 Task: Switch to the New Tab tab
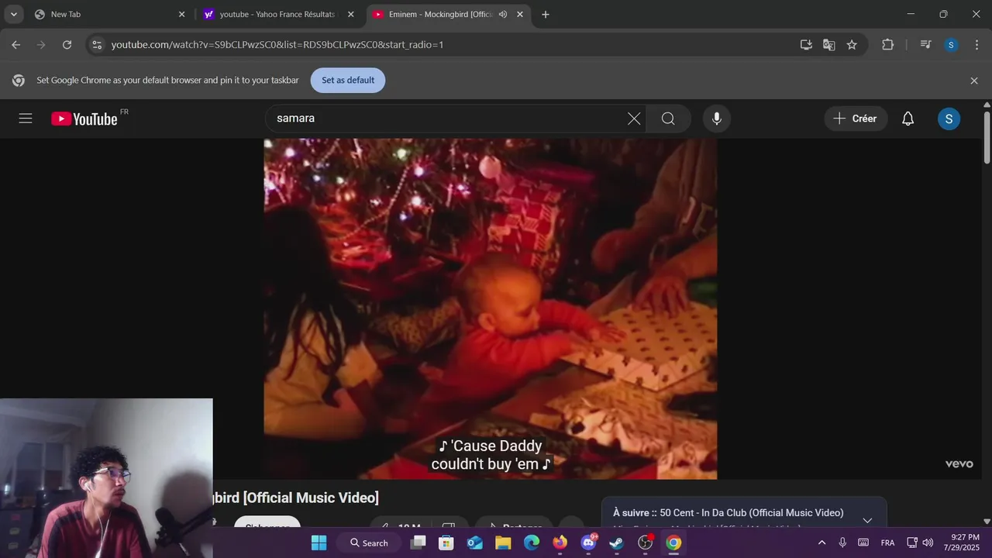click(108, 14)
